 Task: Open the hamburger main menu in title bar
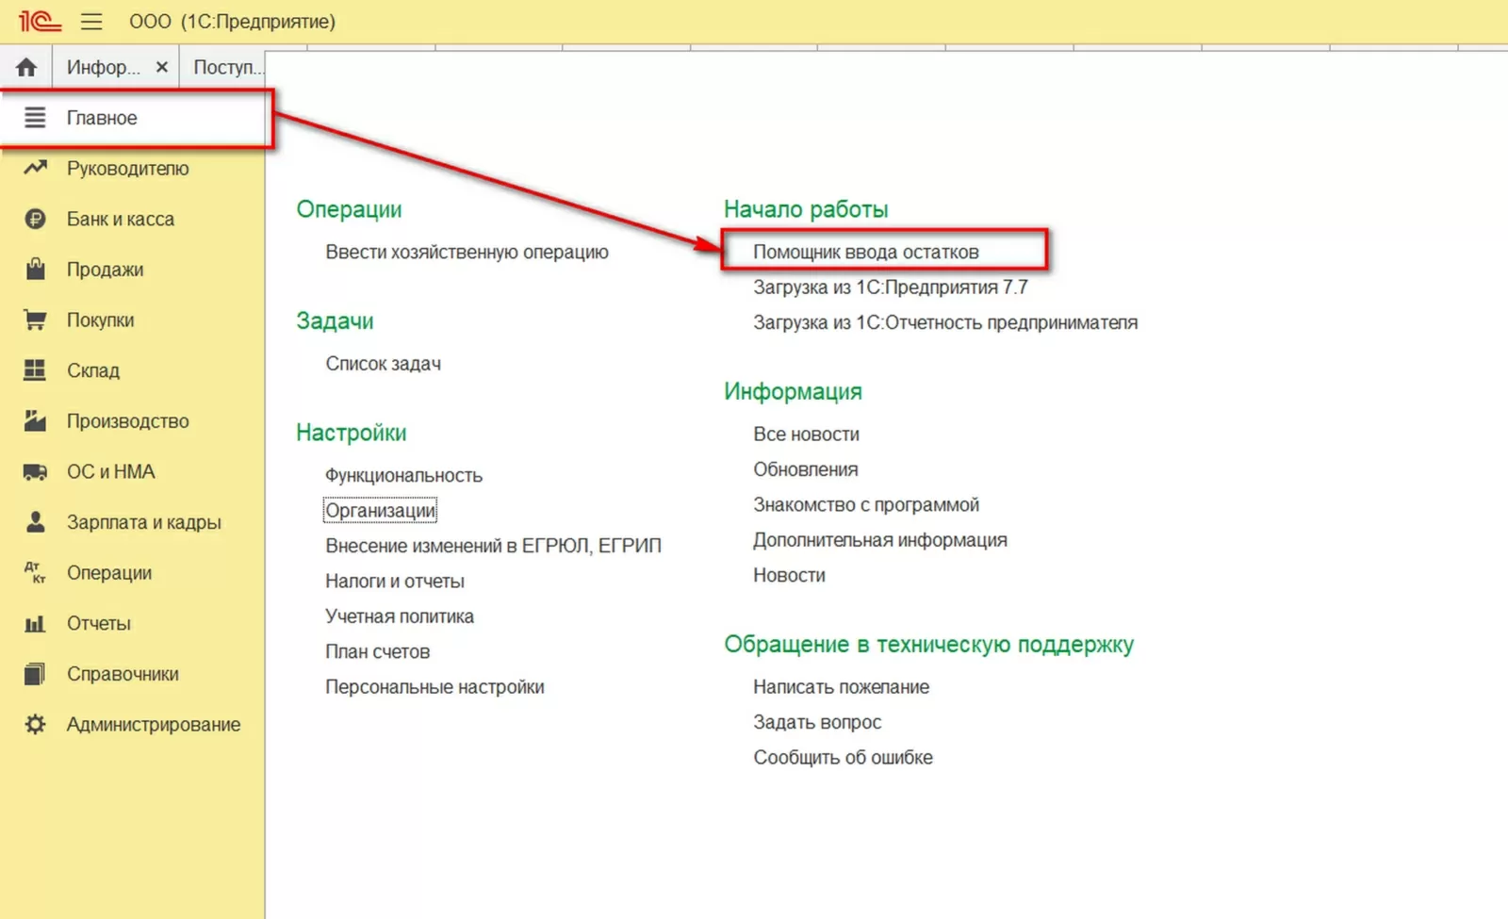click(x=91, y=21)
